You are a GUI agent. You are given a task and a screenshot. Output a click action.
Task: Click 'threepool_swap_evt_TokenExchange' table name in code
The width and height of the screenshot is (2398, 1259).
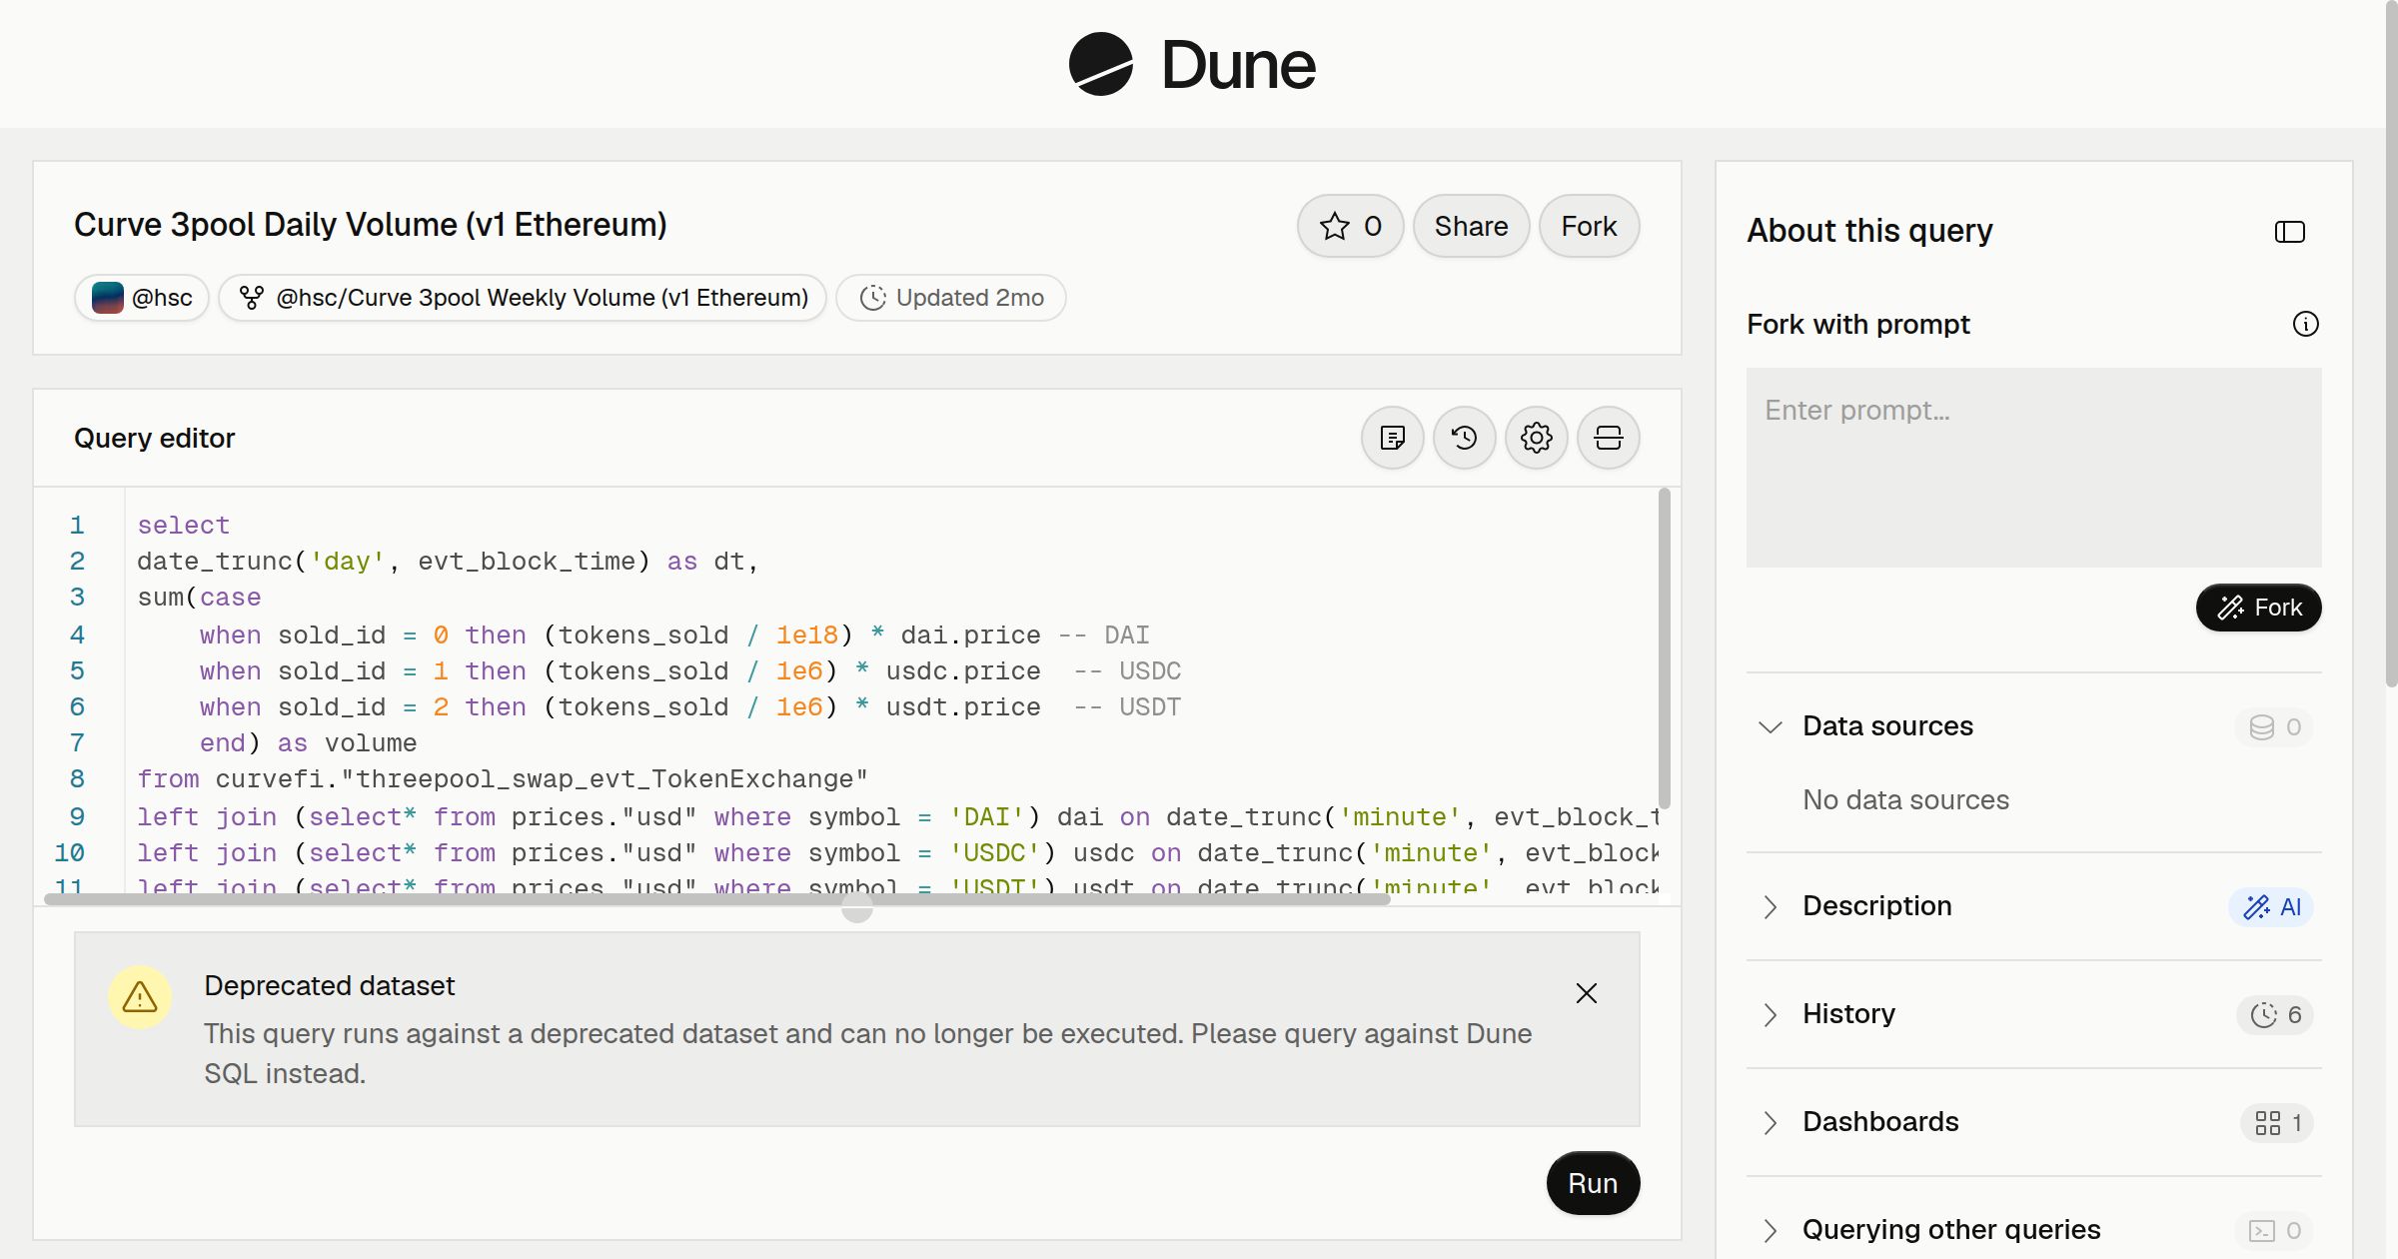point(611,779)
